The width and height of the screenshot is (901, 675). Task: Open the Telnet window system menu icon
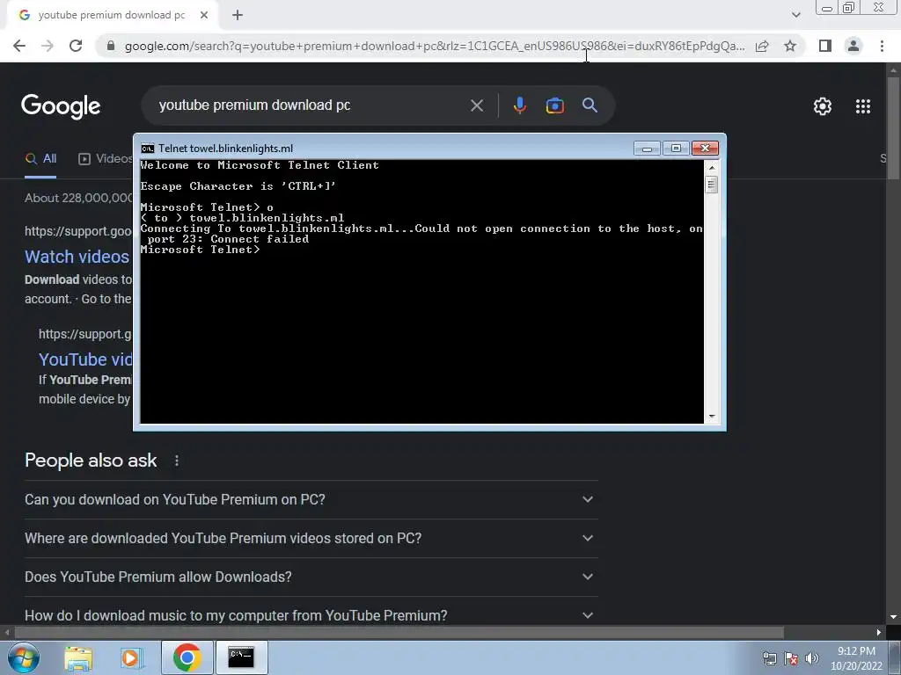pos(148,149)
